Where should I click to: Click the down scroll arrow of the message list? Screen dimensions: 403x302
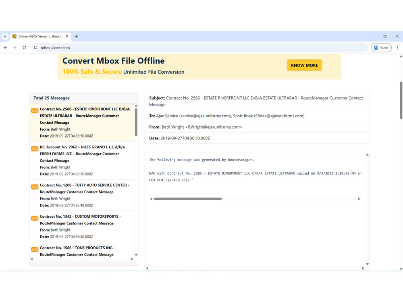tap(136, 255)
